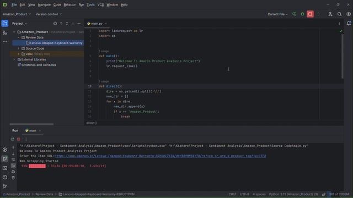This screenshot has height=198, width=353.
Task: Open editor tabs more options
Action: pos(339,23)
